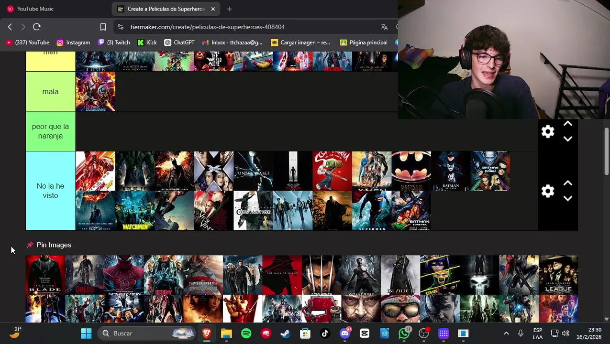Open the page translate icon
This screenshot has height=344, width=610.
pos(384,27)
